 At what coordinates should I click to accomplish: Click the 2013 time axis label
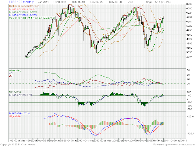click(x=184, y=141)
